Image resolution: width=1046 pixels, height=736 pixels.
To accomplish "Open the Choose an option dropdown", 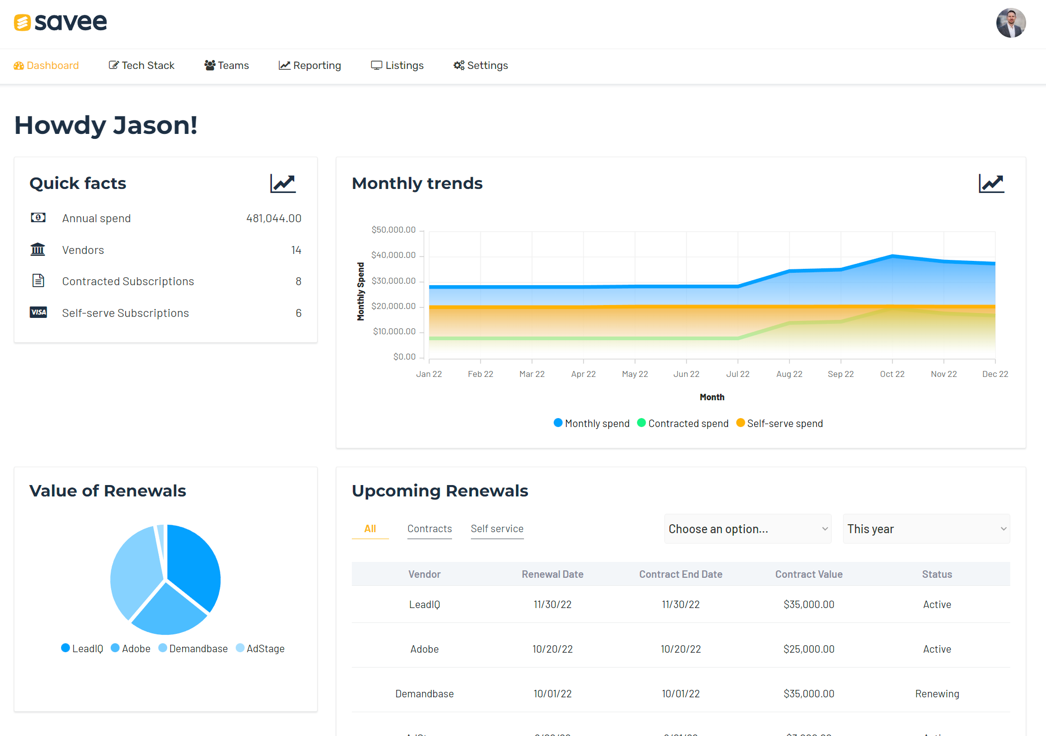I will click(x=747, y=529).
